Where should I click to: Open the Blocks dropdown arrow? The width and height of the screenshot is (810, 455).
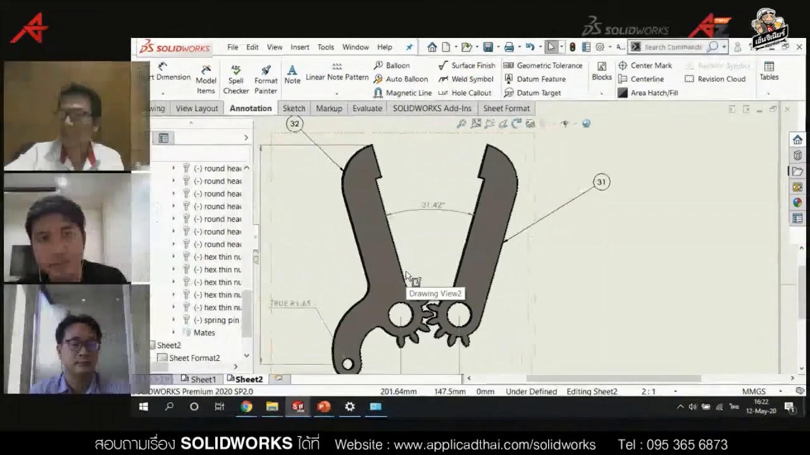pyautogui.click(x=602, y=93)
